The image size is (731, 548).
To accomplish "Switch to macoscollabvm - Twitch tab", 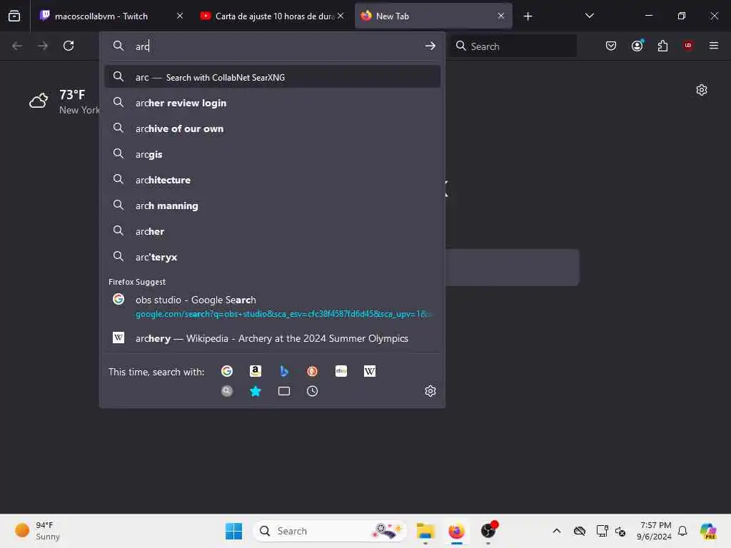I will coord(112,16).
